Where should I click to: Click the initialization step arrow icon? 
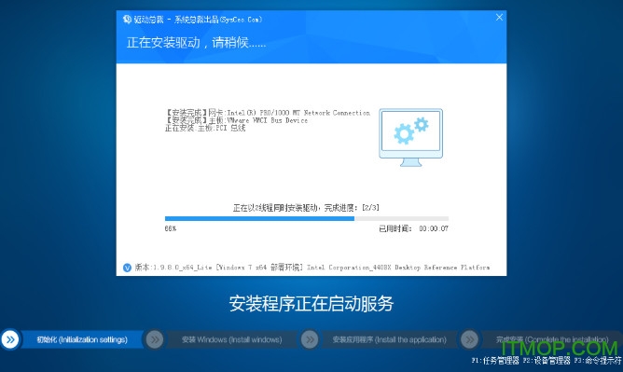[10, 339]
